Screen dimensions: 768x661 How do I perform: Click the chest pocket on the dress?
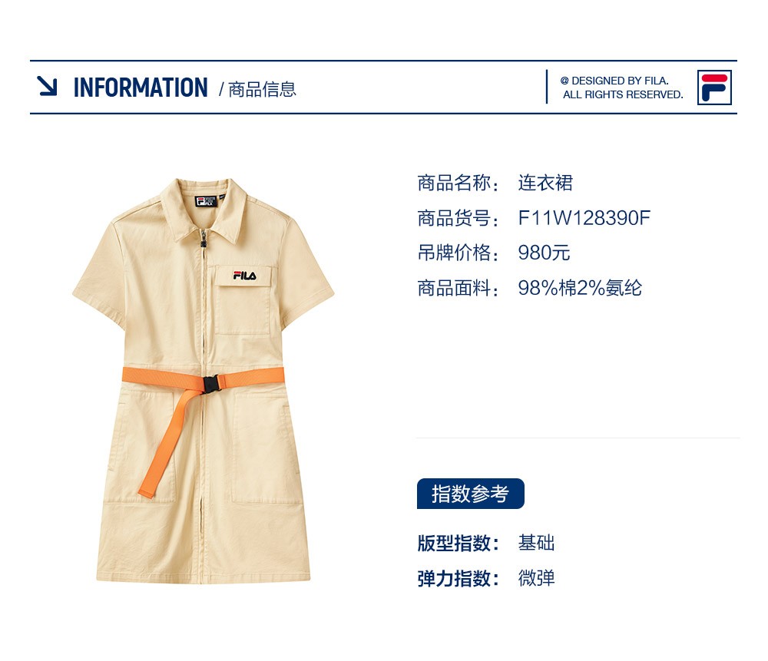(x=243, y=301)
